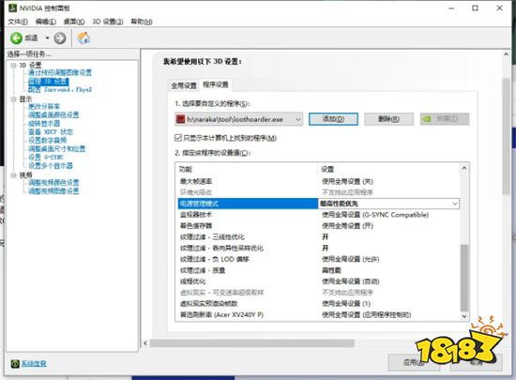The height and width of the screenshot is (380, 516).
Task: Click settings list scroll-up arrow
Action: click(x=464, y=168)
